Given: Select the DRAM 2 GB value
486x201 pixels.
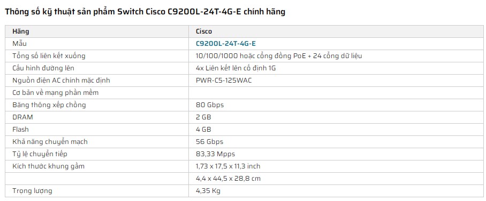Looking at the screenshot, I should tap(203, 117).
